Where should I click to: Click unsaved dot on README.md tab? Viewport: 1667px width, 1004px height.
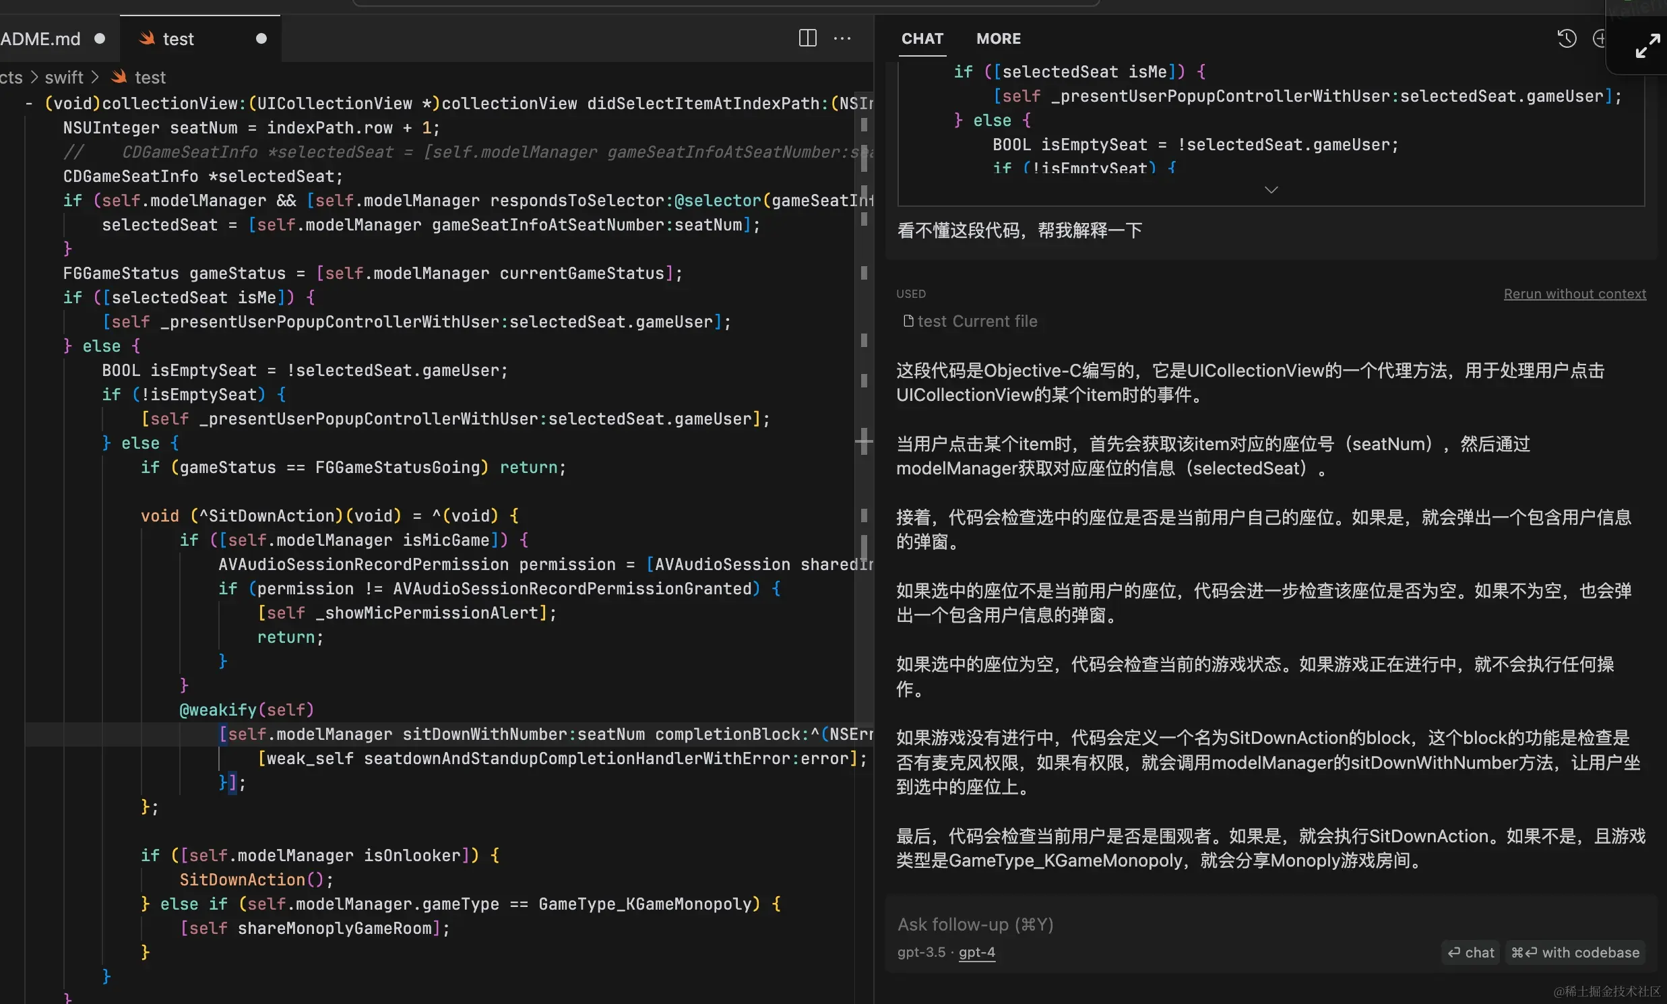(100, 38)
